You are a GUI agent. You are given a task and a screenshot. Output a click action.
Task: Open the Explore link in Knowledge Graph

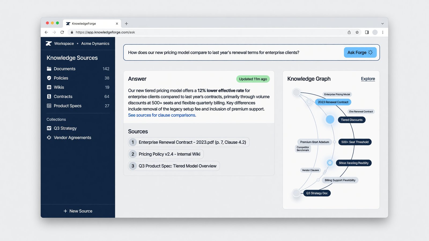click(x=368, y=79)
